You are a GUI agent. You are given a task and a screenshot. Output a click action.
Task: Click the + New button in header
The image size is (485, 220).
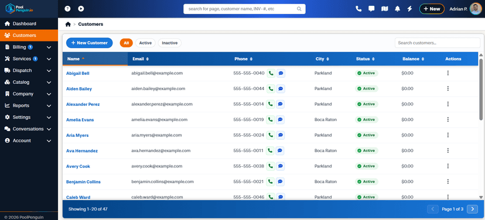432,9
